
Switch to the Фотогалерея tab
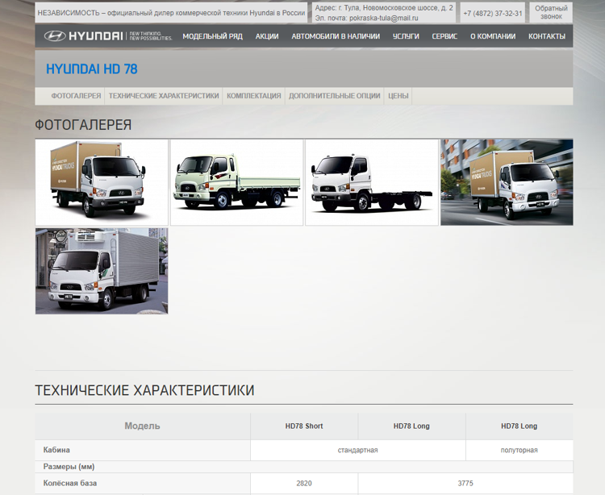pos(76,96)
